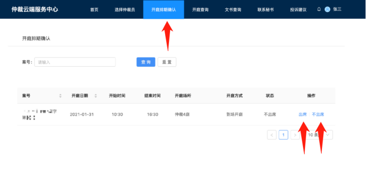The height and width of the screenshot is (171, 366).
Task: Open the 首页 menu item
Action: coord(94,10)
